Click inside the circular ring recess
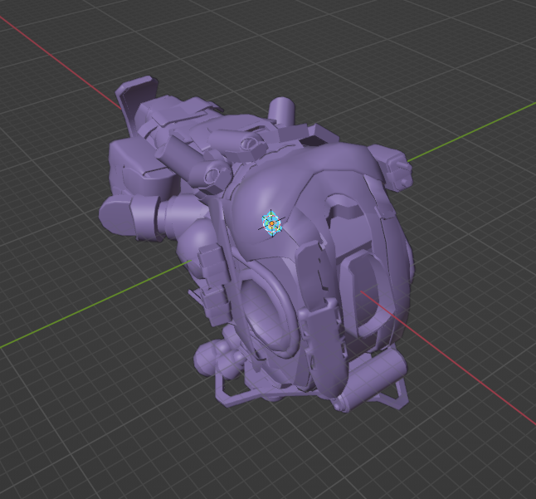 click(x=266, y=315)
